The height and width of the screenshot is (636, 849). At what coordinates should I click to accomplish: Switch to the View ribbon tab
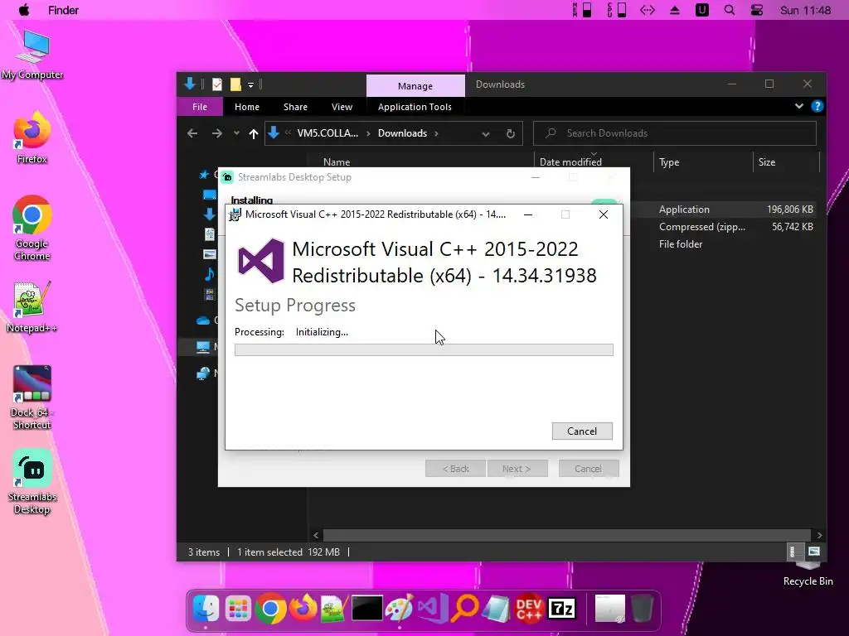(342, 107)
